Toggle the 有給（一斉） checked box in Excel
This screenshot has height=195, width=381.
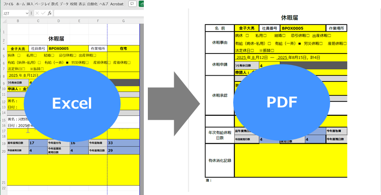pyautogui.click(x=67, y=63)
